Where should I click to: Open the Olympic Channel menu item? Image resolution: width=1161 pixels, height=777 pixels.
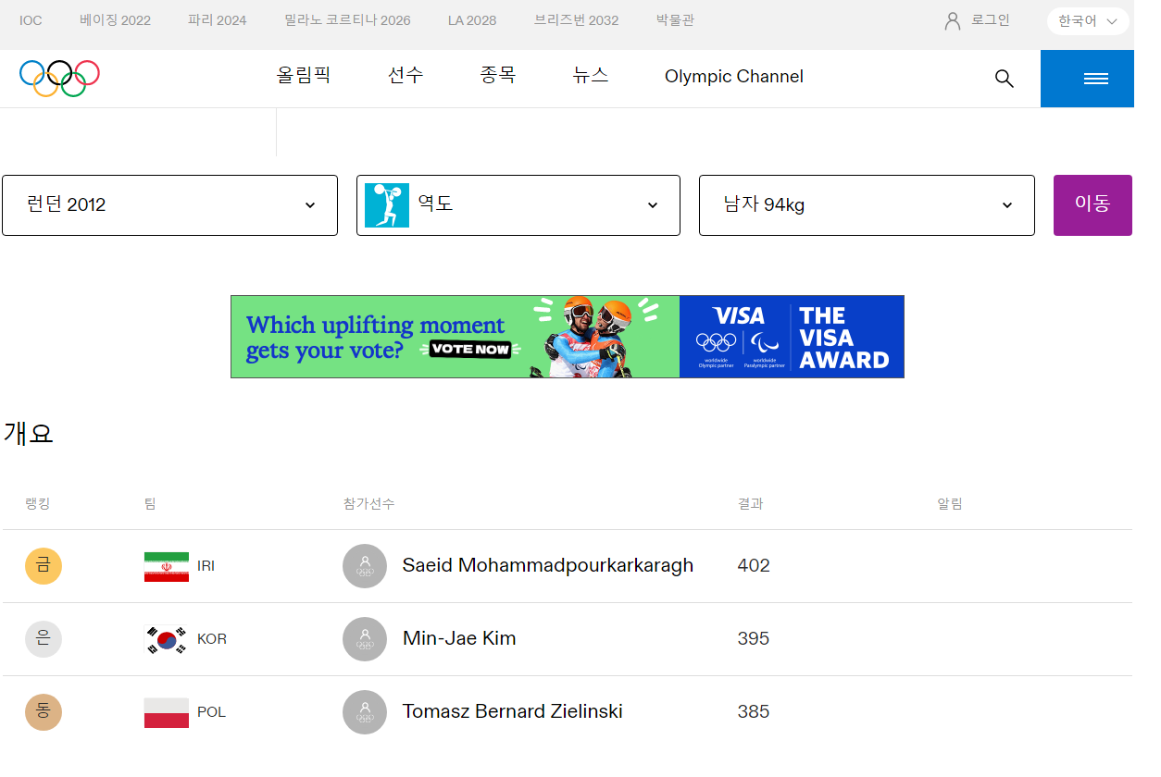(x=734, y=77)
